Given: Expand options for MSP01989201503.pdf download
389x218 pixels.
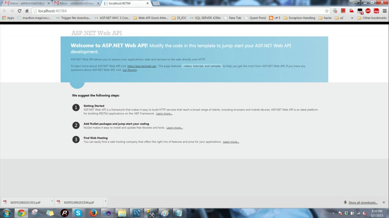Looking at the screenshot, I should tap(52, 201).
